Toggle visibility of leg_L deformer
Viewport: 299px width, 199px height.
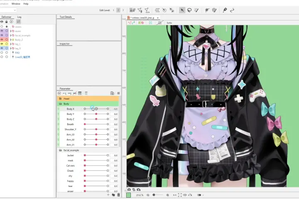click(x=2, y=44)
